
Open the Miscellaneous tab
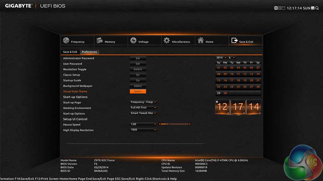coord(178,41)
